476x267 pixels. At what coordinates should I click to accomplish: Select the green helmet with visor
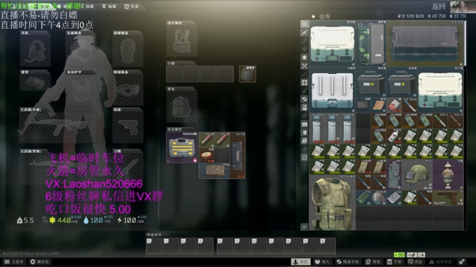point(416,175)
